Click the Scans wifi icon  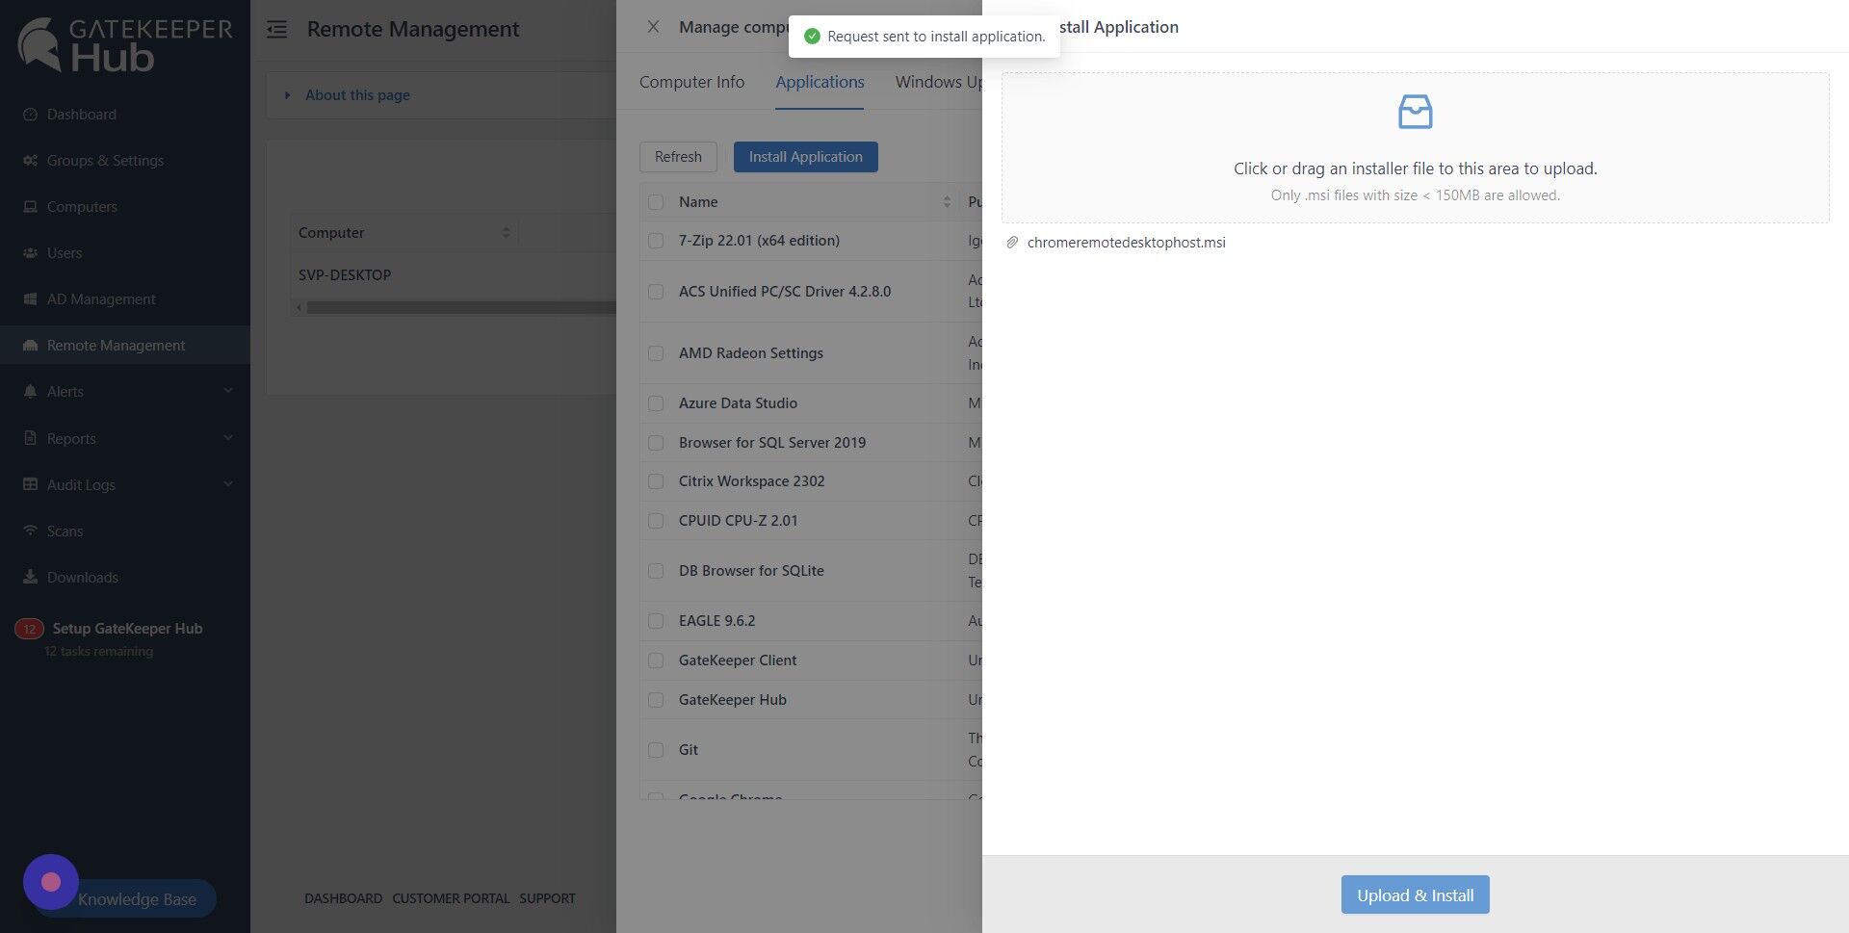(x=30, y=531)
